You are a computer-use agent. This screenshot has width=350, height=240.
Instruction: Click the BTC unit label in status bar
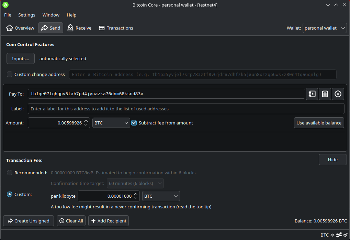click(x=325, y=235)
